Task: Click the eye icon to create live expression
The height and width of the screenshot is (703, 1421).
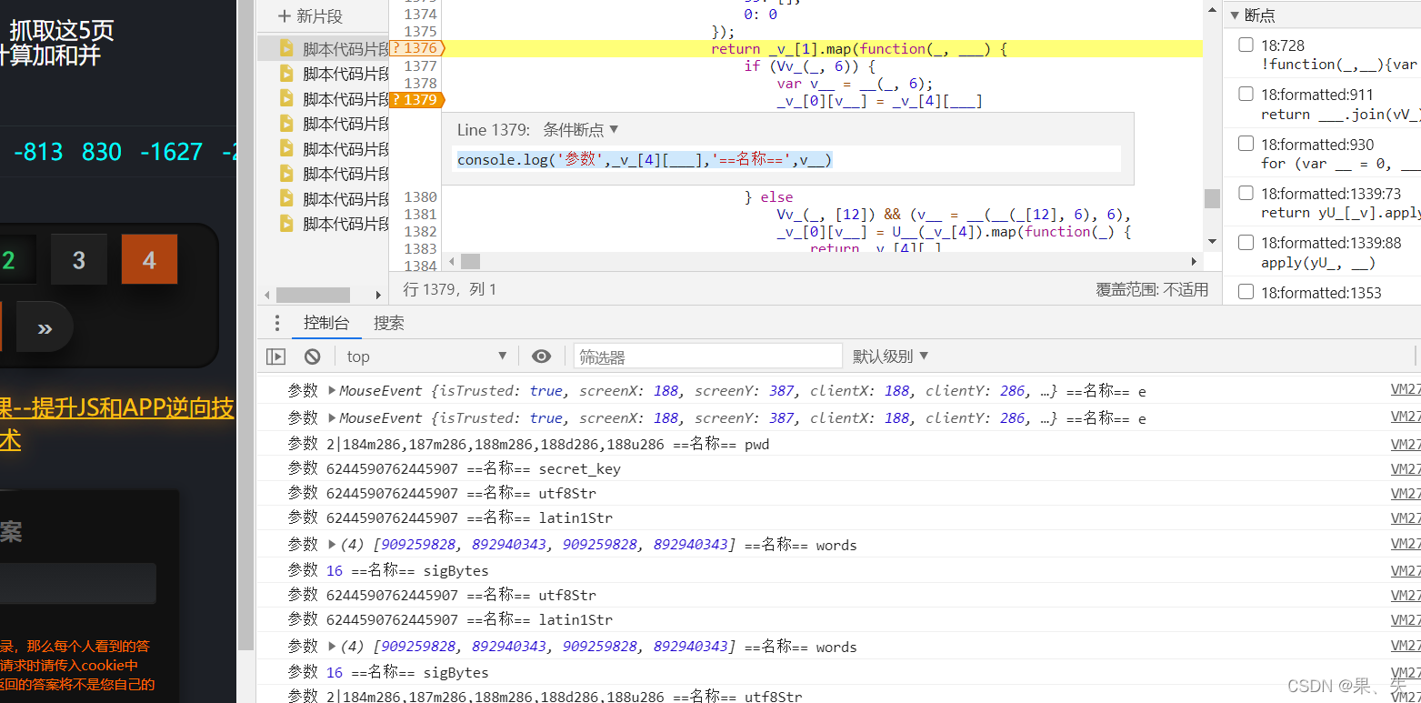Action: point(541,356)
